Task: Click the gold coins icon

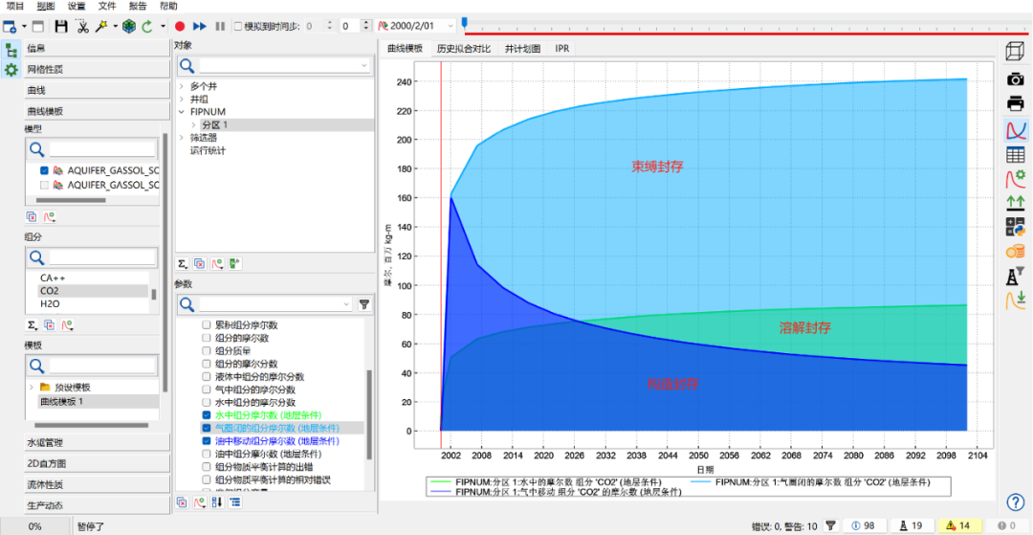Action: tap(1015, 251)
